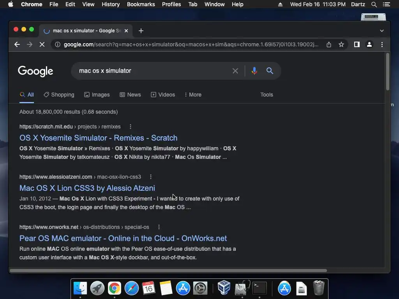This screenshot has width=399, height=299.
Task: Stop loading the page
Action: click(x=42, y=44)
